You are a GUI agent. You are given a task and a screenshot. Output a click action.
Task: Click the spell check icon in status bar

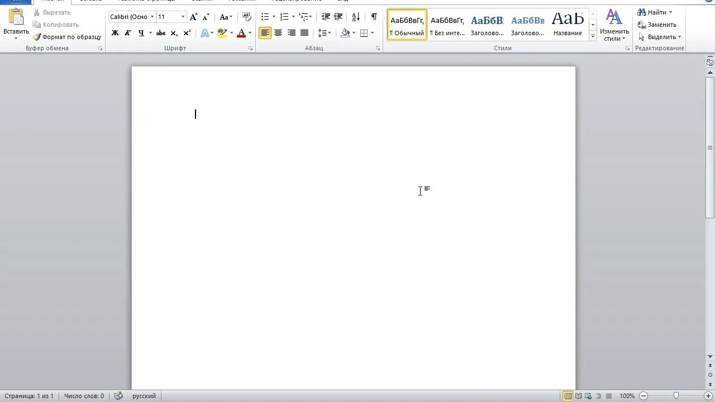pyautogui.click(x=118, y=396)
